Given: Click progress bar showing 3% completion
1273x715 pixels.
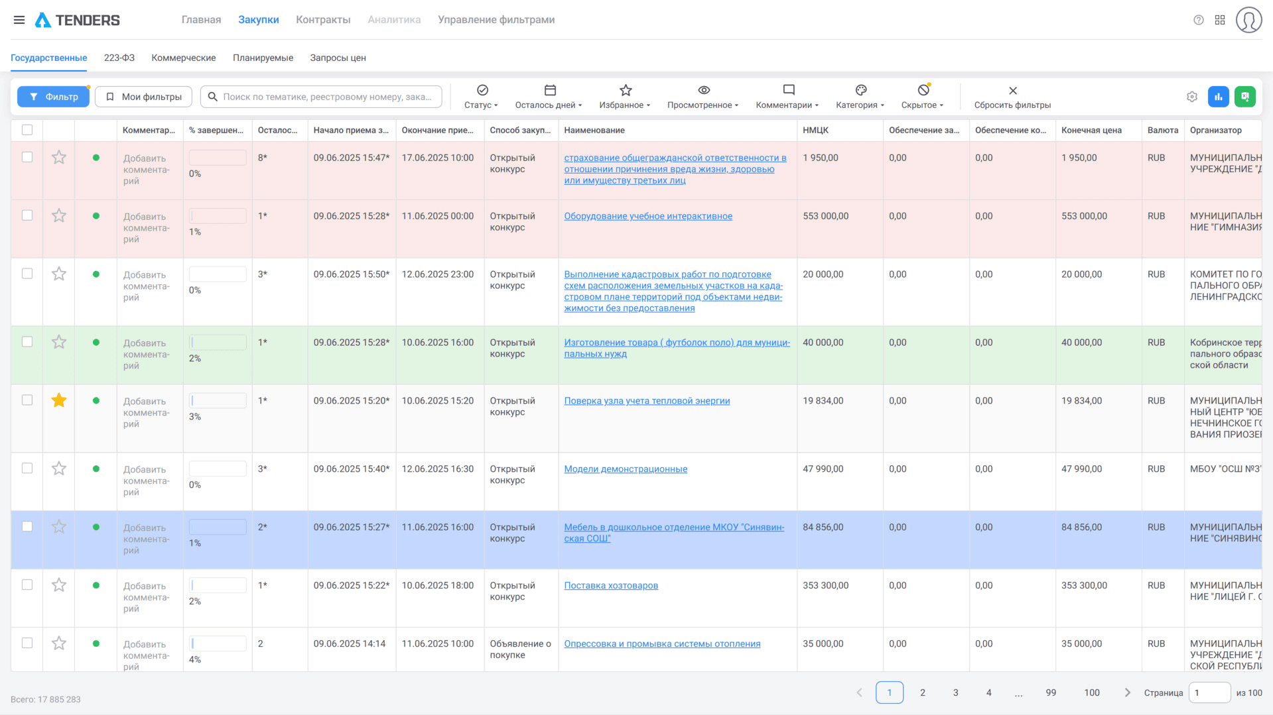Looking at the screenshot, I should pyautogui.click(x=218, y=401).
